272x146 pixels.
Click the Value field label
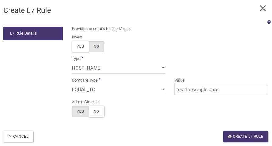[179, 80]
